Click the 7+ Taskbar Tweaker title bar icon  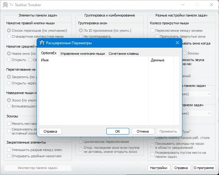pyautogui.click(x=5, y=5)
